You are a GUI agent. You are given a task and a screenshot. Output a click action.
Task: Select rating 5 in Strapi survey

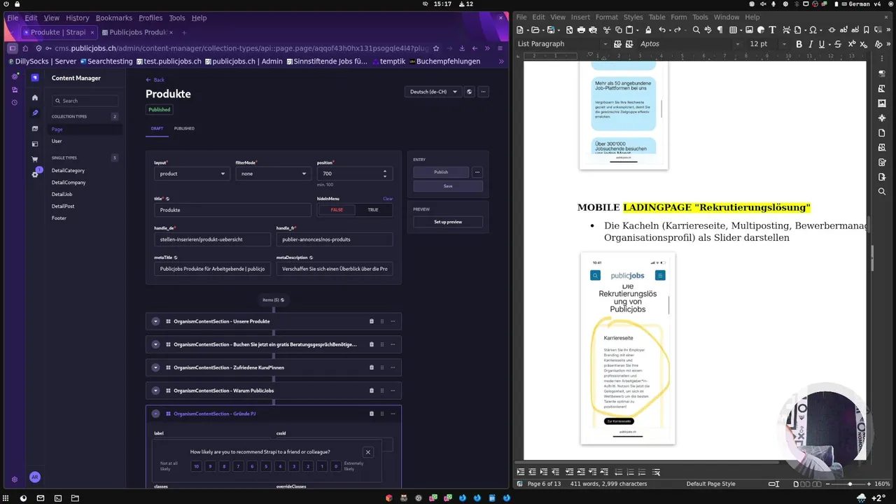point(266,466)
